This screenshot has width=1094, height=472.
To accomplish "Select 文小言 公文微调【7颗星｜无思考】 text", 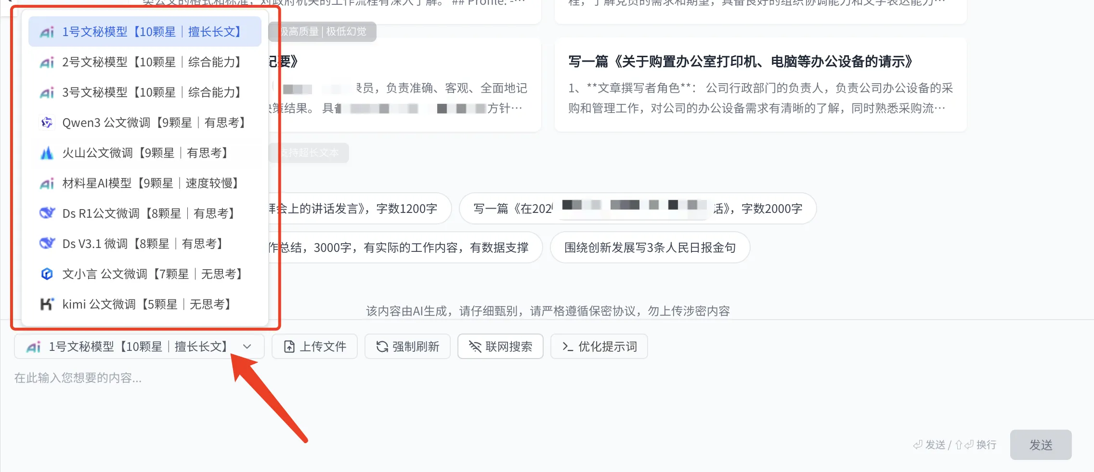I will (153, 274).
